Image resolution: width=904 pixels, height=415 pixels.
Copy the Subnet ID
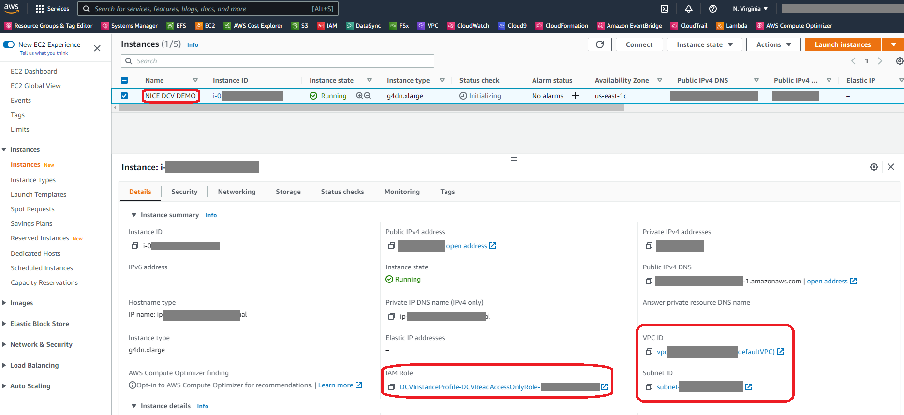[x=649, y=387]
